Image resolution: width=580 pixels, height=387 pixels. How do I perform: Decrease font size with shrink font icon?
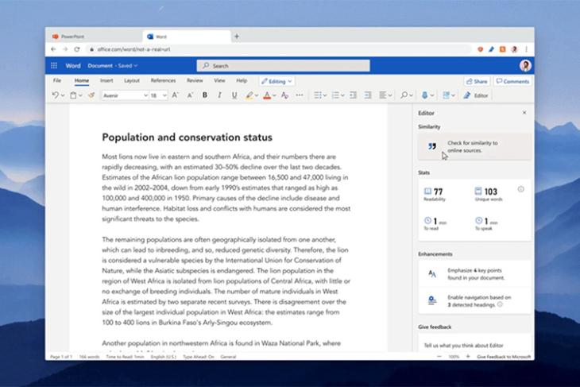click(190, 95)
